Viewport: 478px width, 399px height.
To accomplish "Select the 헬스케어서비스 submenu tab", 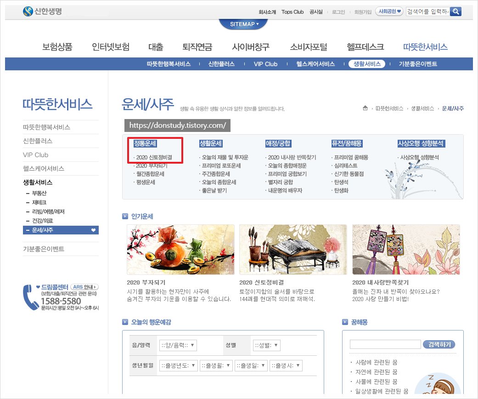I will (315, 64).
